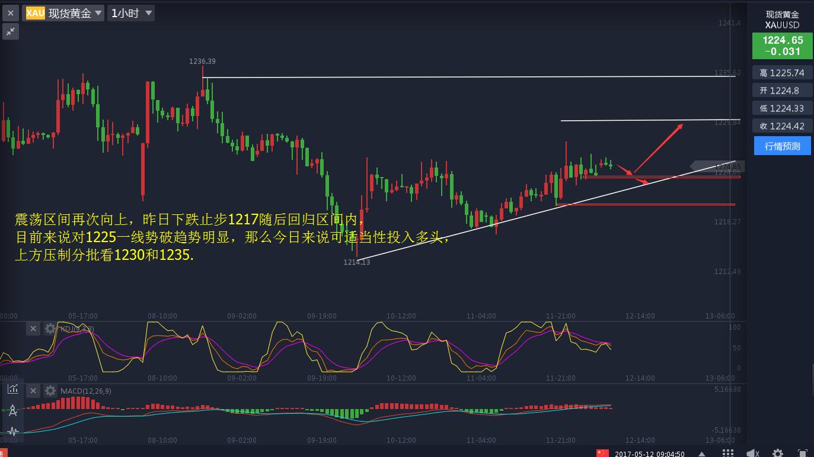Click the China flag icon
Viewport: 814px width, 457px height.
point(602,453)
